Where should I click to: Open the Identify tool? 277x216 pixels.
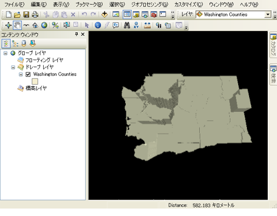[98, 25]
